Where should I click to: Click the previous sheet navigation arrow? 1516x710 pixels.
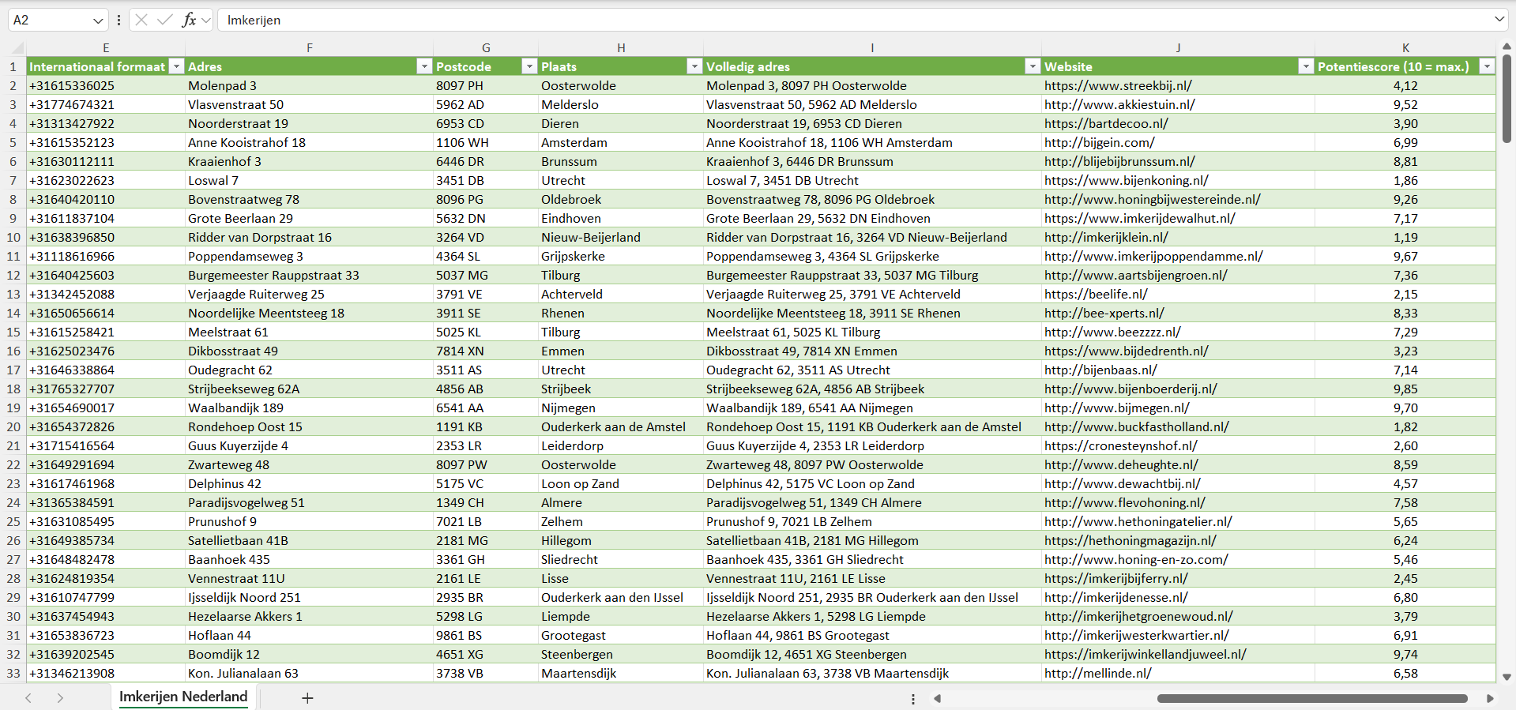pyautogui.click(x=28, y=698)
